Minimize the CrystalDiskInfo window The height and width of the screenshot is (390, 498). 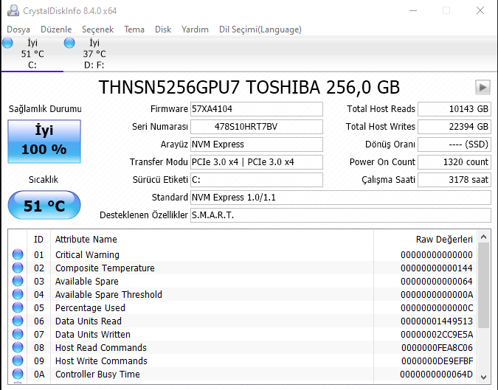(413, 11)
